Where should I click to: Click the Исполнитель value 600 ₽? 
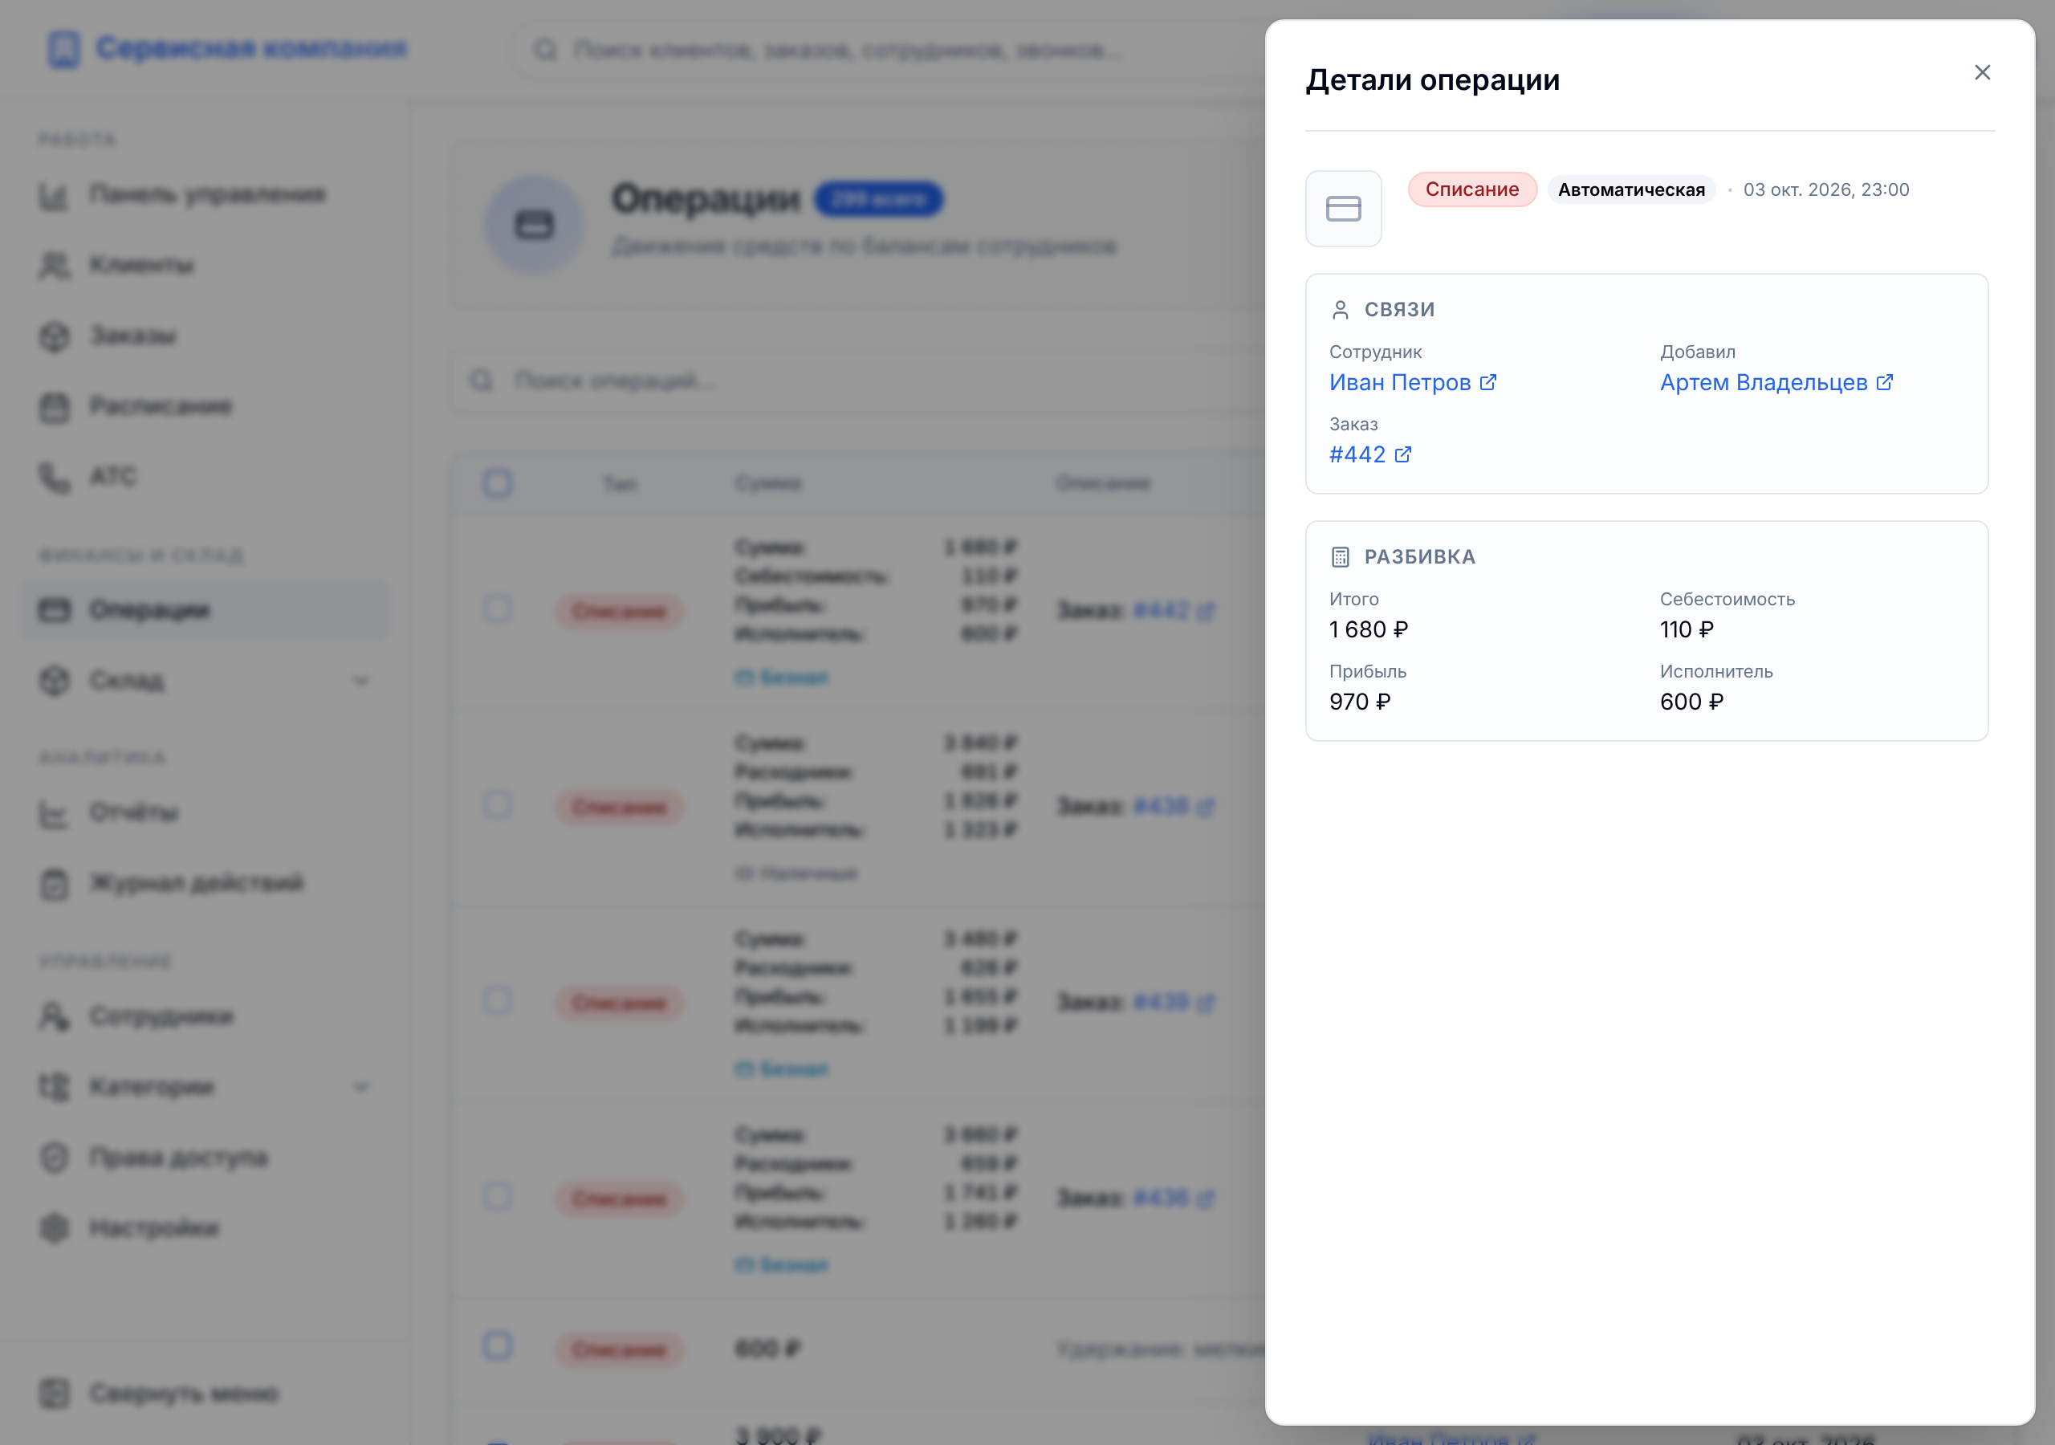pyautogui.click(x=1691, y=702)
